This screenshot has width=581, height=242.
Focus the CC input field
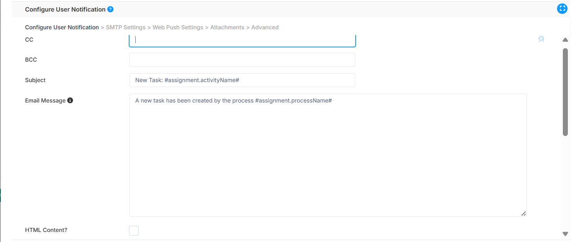[x=242, y=40]
